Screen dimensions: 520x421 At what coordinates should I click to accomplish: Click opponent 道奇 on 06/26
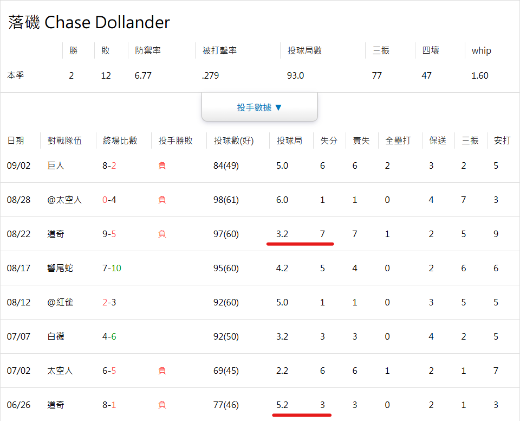pyautogui.click(x=56, y=405)
